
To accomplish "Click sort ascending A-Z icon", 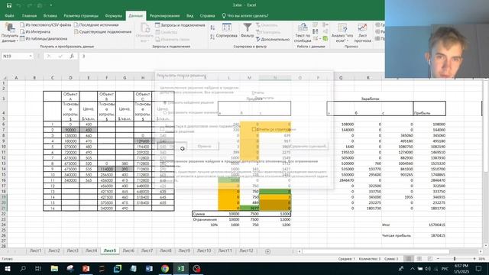I will pyautogui.click(x=212, y=27).
